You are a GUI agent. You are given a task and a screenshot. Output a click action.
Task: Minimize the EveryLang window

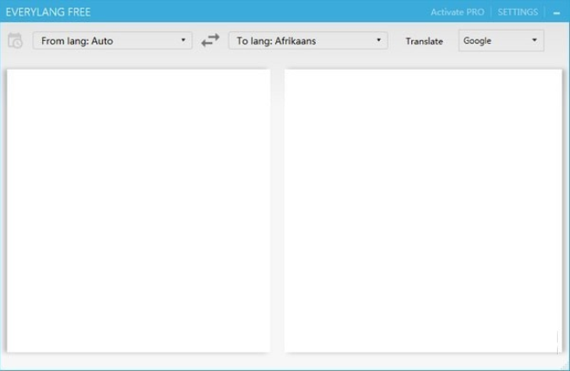coord(557,13)
